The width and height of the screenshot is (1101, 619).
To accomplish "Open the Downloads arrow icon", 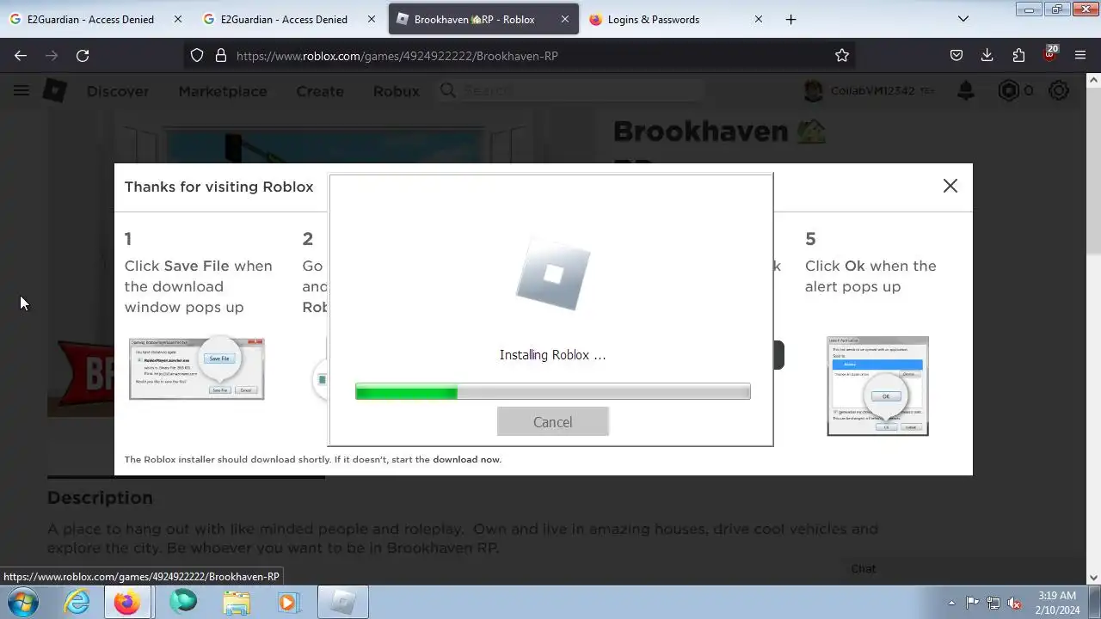I will pyautogui.click(x=987, y=55).
